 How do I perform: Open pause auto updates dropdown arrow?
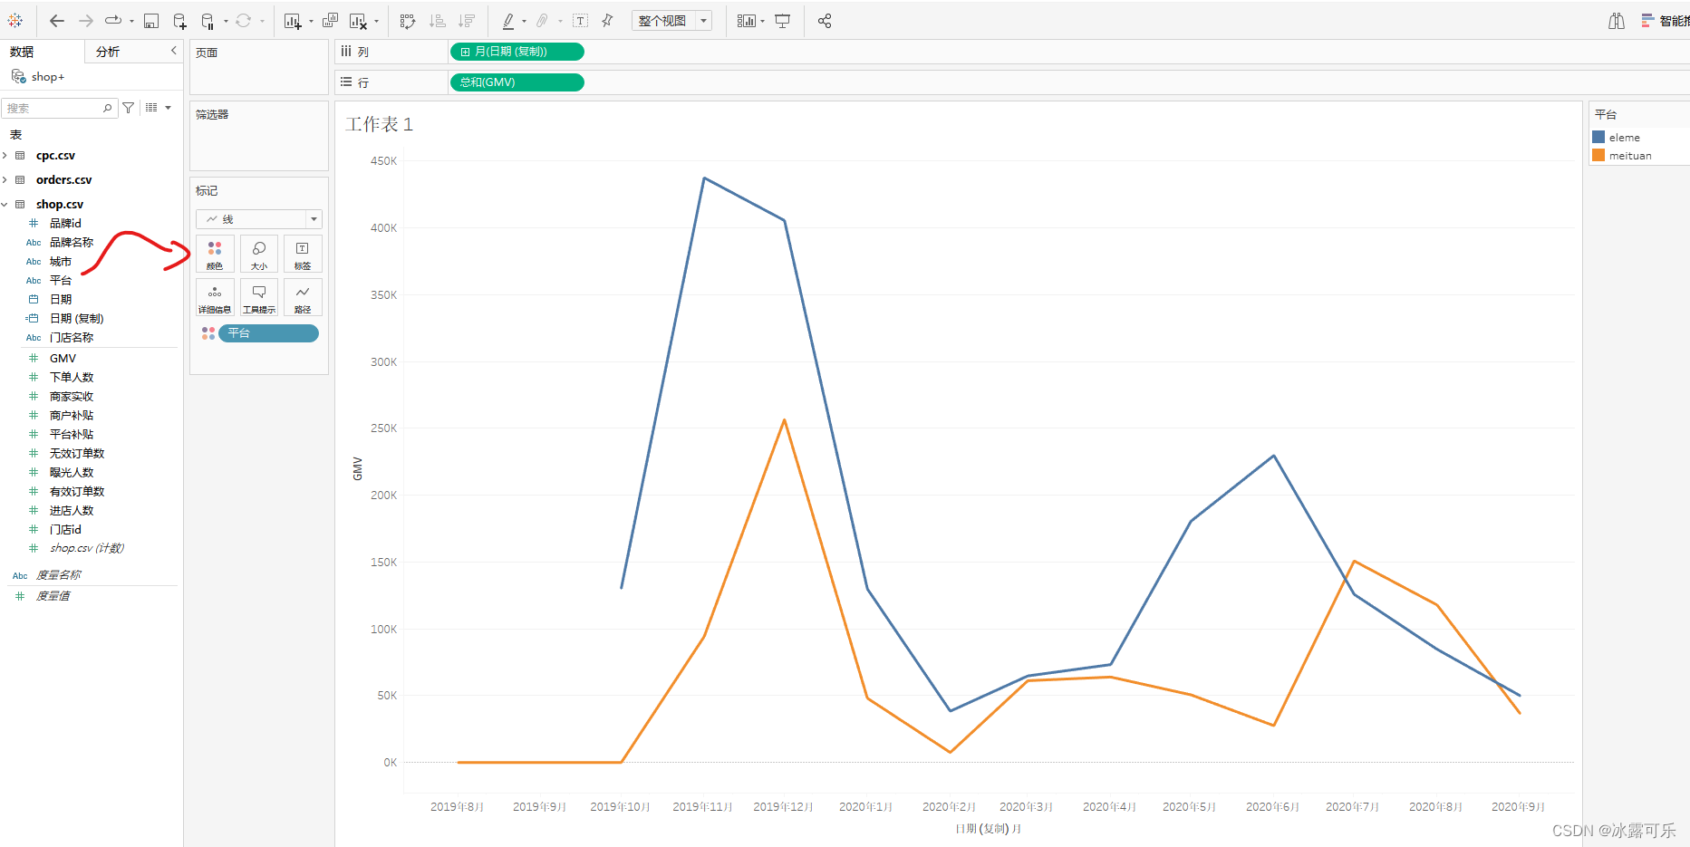coord(226,22)
